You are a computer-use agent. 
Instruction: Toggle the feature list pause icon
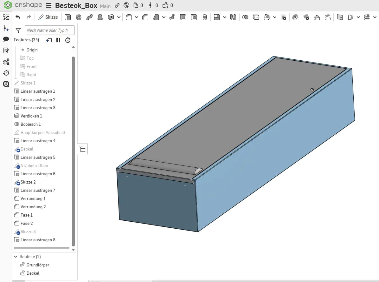58,40
